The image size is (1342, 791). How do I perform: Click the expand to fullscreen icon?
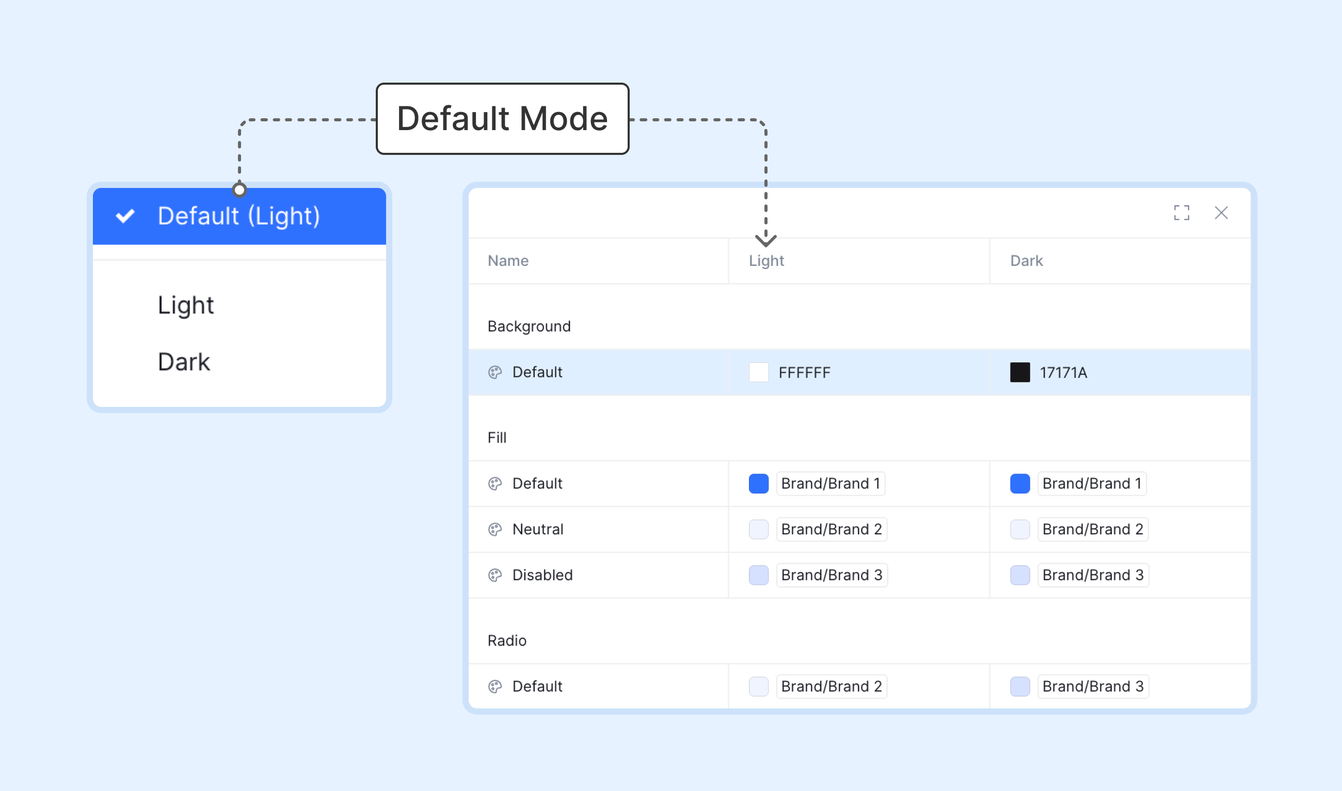1181,213
